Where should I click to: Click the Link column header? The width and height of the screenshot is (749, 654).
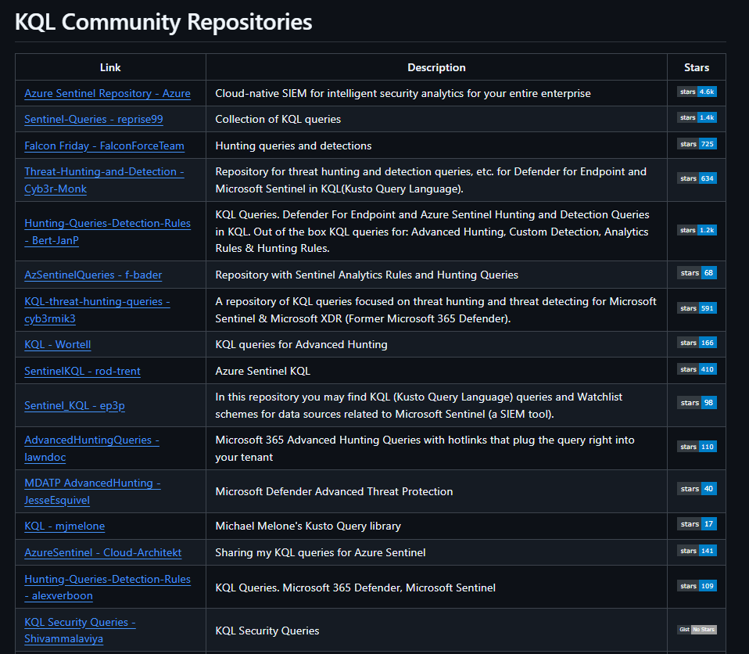(x=110, y=67)
